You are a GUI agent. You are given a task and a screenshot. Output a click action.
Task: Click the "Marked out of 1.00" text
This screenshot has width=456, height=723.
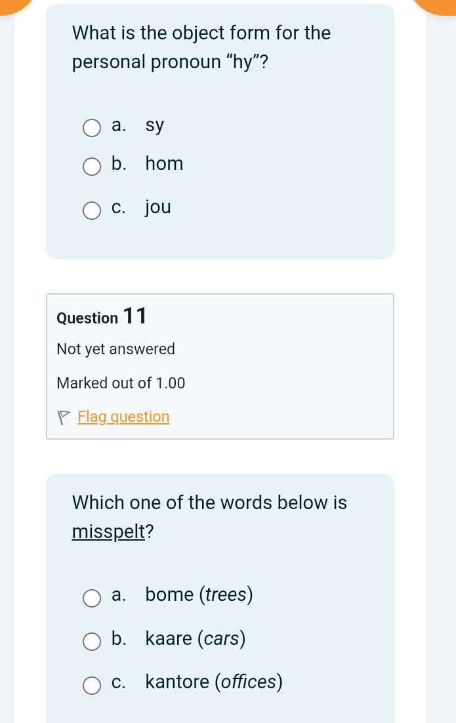pos(121,382)
